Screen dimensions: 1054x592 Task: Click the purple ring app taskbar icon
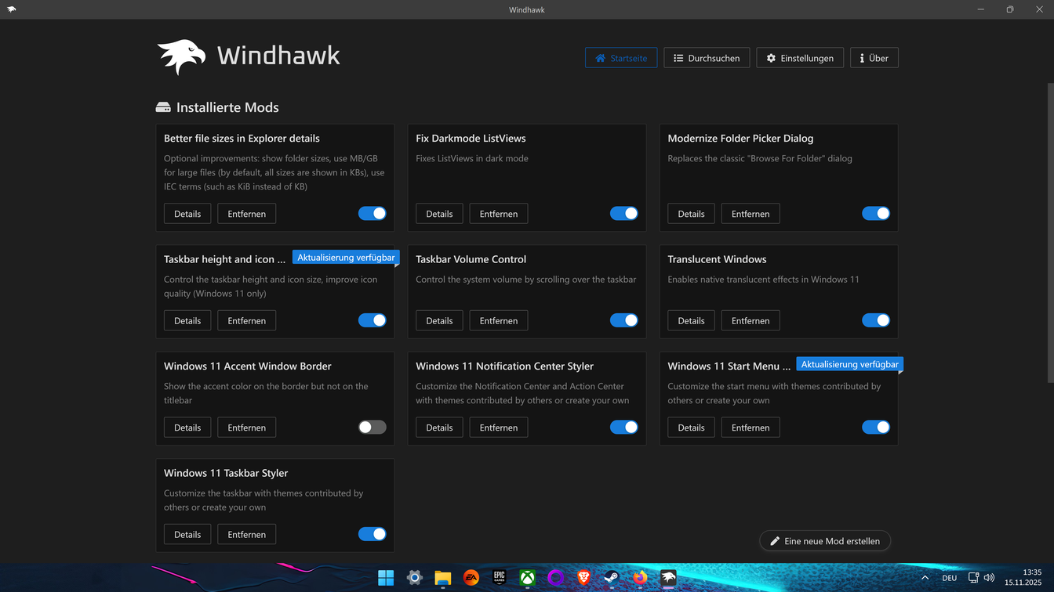(555, 578)
